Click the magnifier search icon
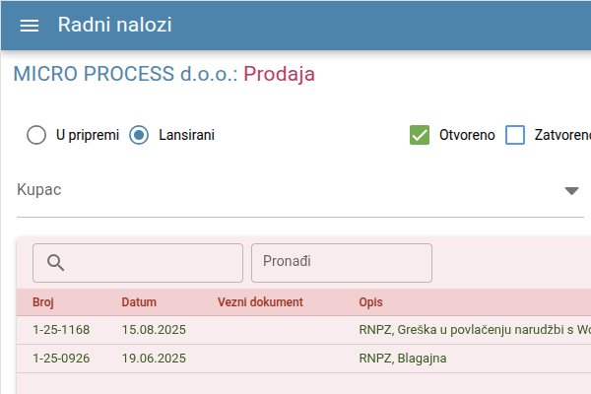The image size is (591, 394). tap(55, 262)
